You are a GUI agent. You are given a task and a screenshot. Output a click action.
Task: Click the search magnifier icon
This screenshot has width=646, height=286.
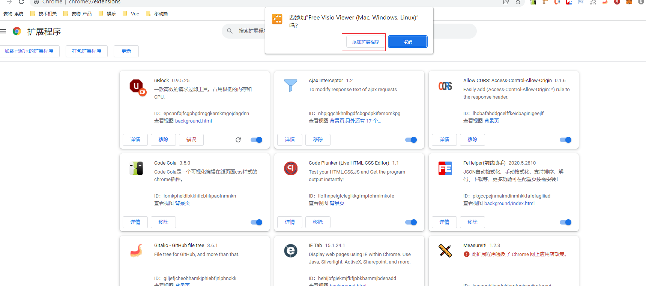(x=230, y=31)
